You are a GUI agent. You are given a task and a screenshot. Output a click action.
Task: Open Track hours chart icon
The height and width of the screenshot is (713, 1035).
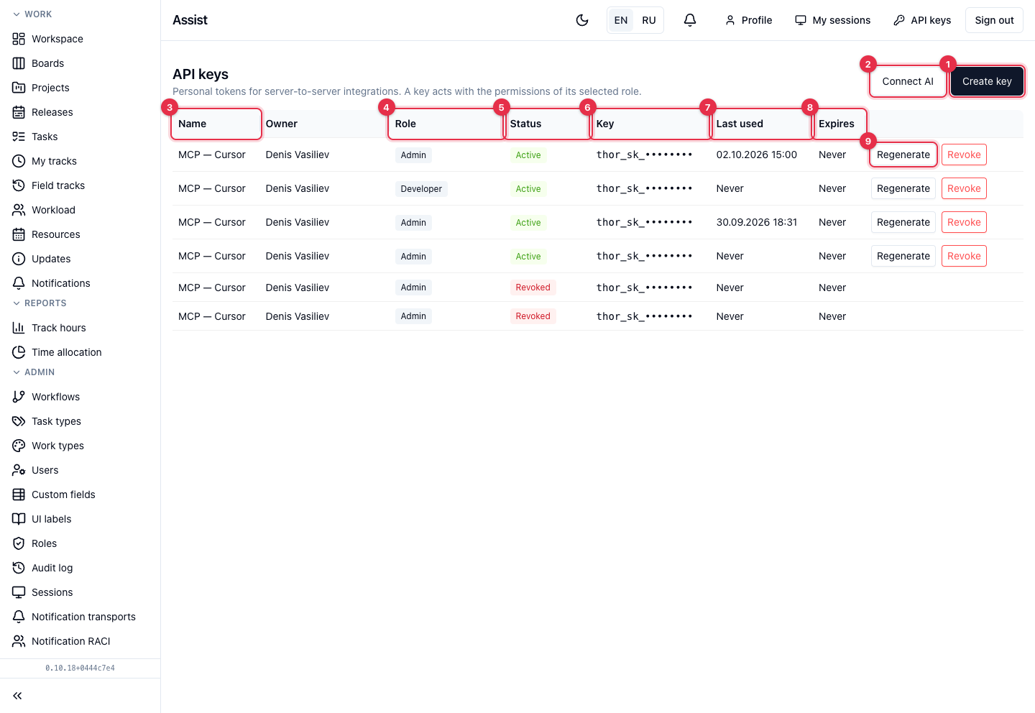pyautogui.click(x=19, y=328)
